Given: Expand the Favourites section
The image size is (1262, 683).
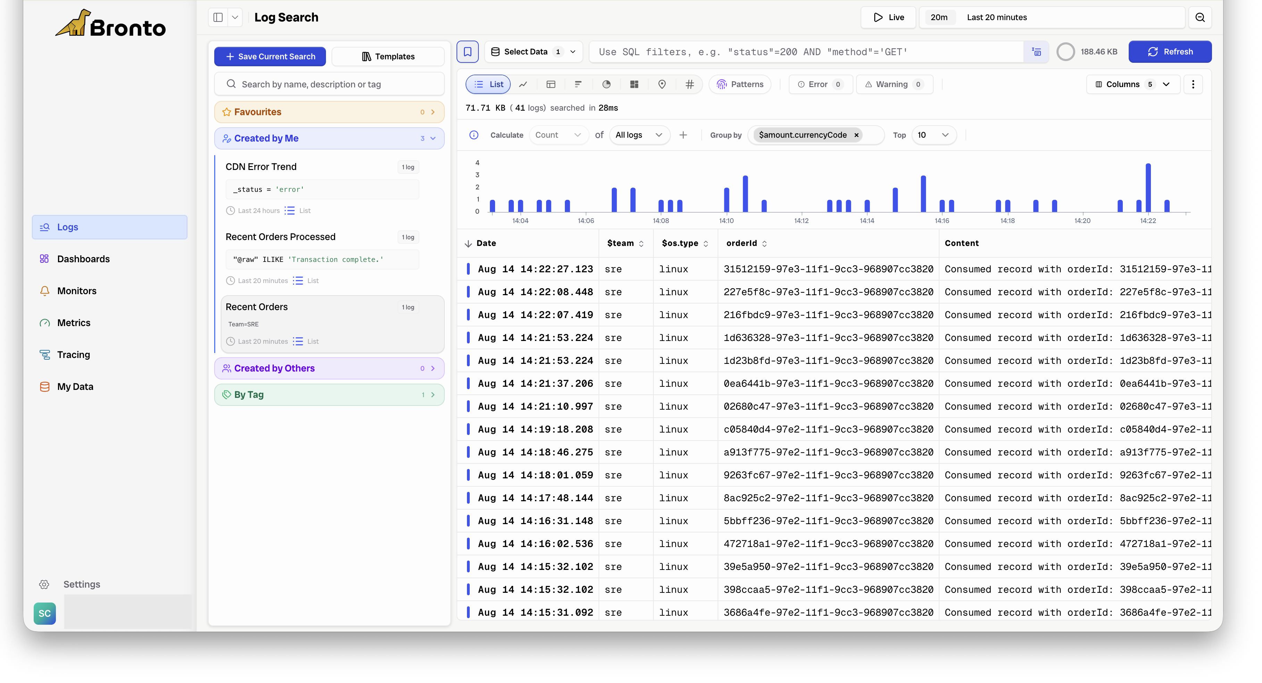Looking at the screenshot, I should tap(329, 112).
